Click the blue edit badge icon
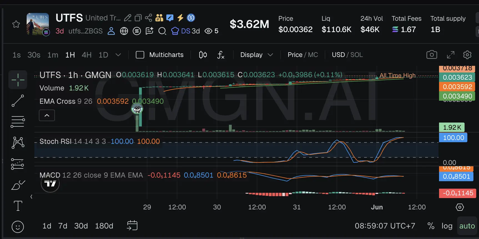 170,18
